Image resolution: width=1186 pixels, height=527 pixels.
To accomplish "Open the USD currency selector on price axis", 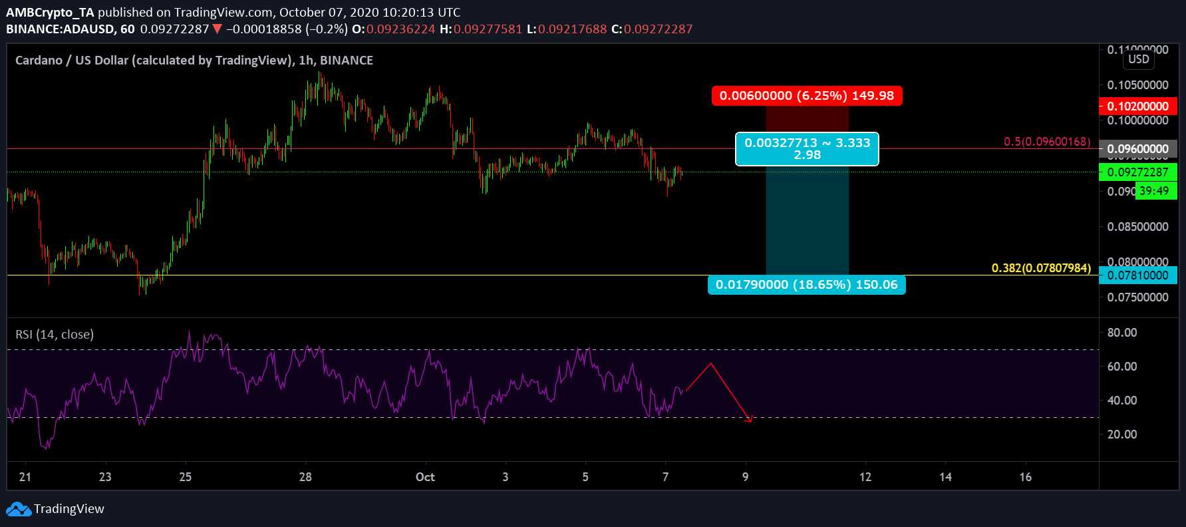I will click(x=1138, y=59).
